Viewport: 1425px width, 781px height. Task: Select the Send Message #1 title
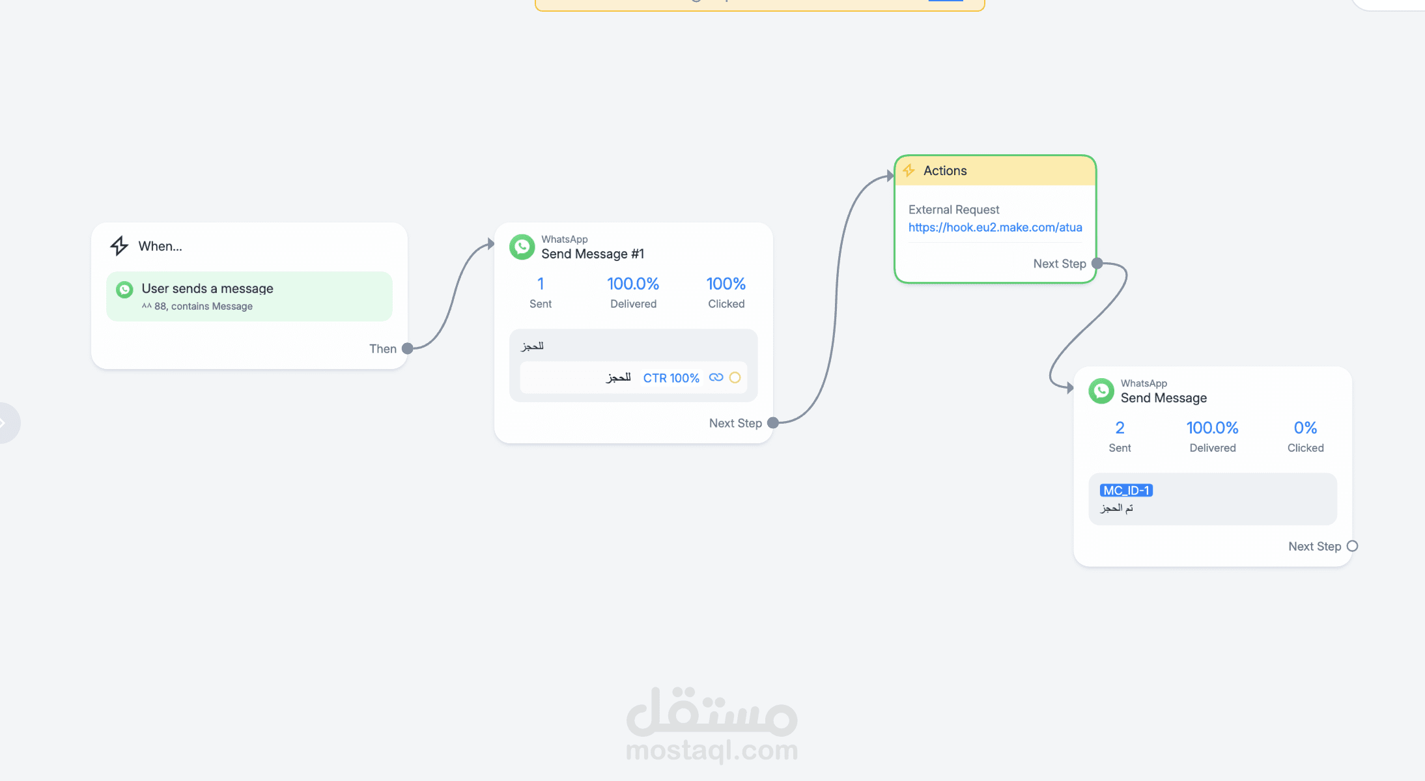pyautogui.click(x=592, y=254)
